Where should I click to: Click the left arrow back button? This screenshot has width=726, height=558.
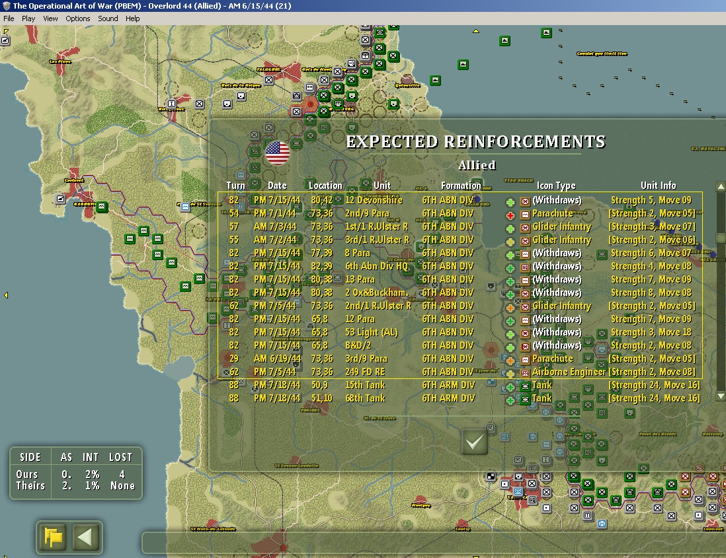pos(86,537)
